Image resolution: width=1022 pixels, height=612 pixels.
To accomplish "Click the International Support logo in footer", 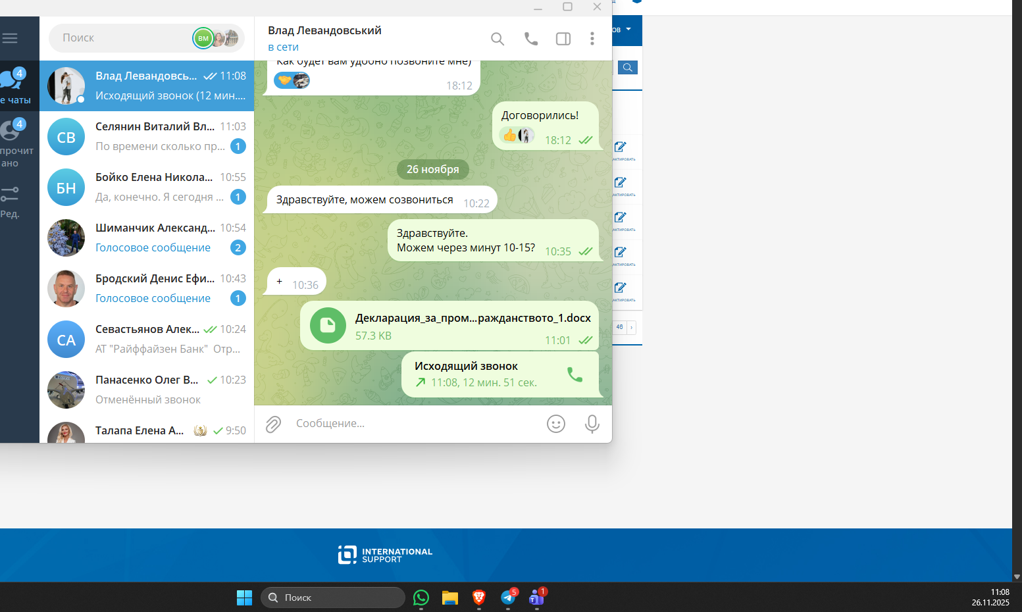I will 385,555.
